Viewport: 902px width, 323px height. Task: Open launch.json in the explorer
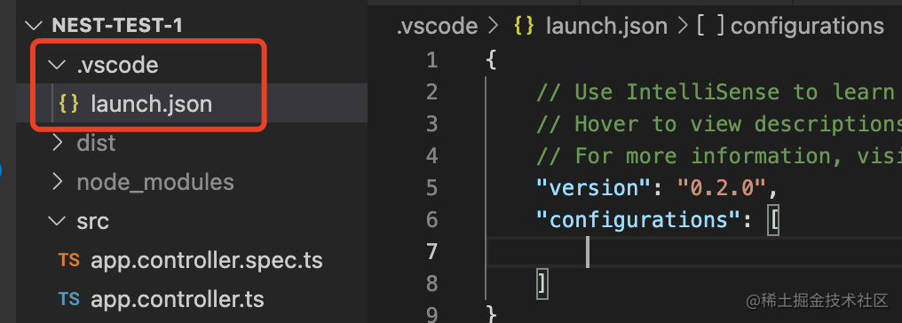[x=151, y=104]
